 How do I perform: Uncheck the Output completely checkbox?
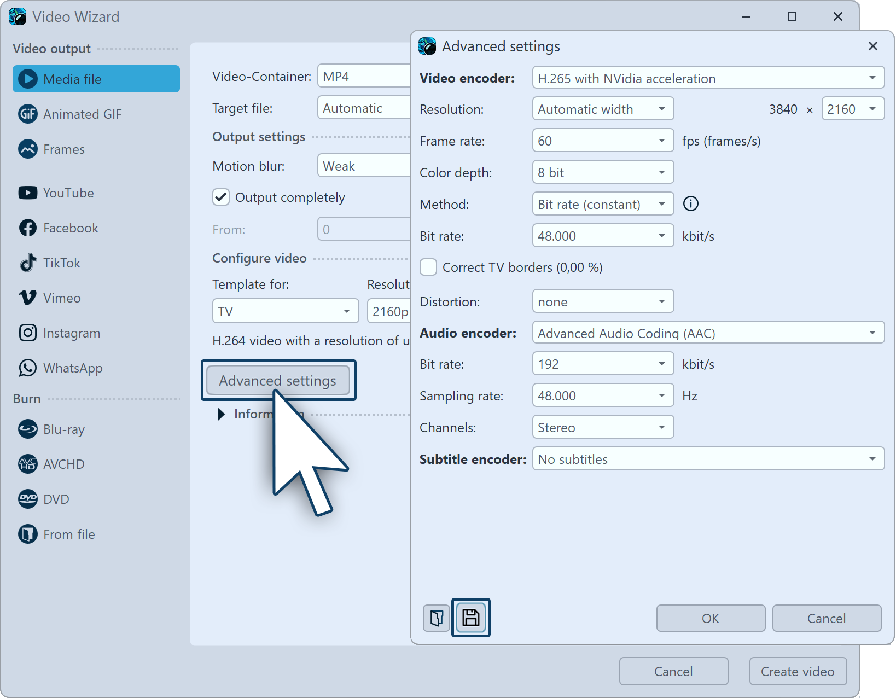tap(221, 197)
